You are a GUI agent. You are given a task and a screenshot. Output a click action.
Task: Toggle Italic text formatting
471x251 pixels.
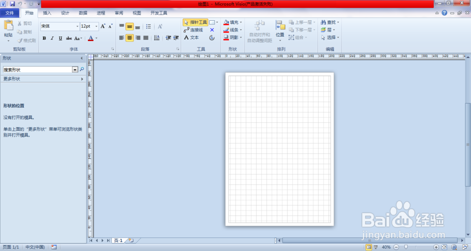[52, 38]
